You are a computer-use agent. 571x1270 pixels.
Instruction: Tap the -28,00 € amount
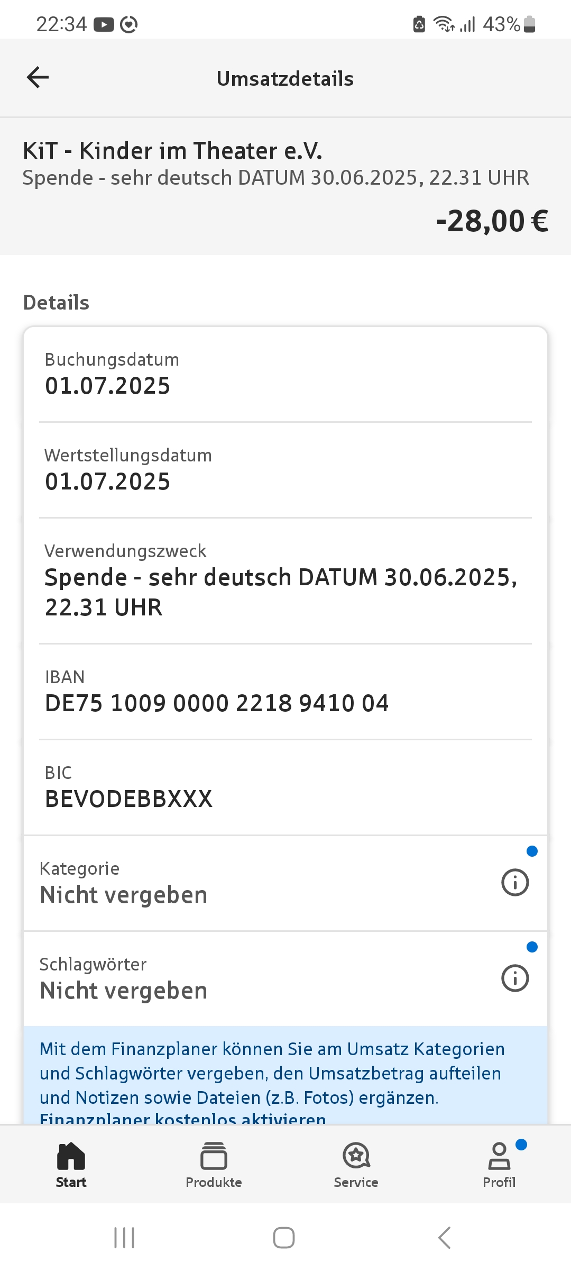[492, 221]
